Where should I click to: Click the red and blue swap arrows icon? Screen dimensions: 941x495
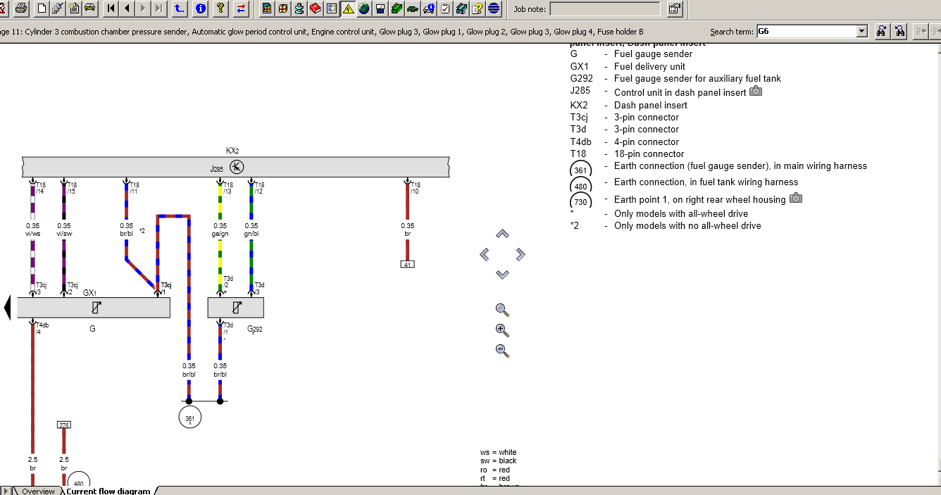click(242, 8)
